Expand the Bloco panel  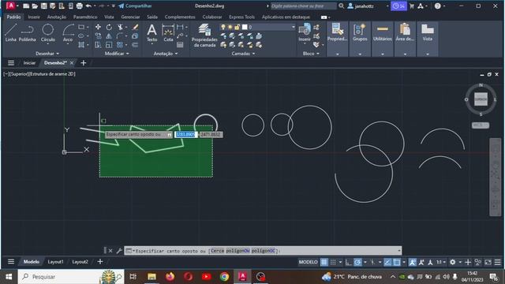(311, 54)
